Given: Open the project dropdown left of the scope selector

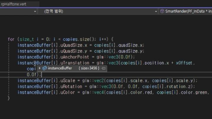Looking at the screenshot, I should pyautogui.click(x=19, y=11).
